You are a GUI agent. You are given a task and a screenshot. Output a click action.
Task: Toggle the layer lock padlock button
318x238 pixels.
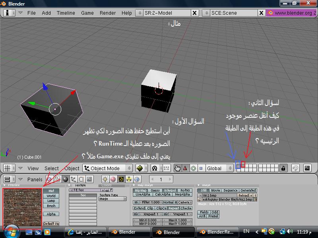click(283, 168)
